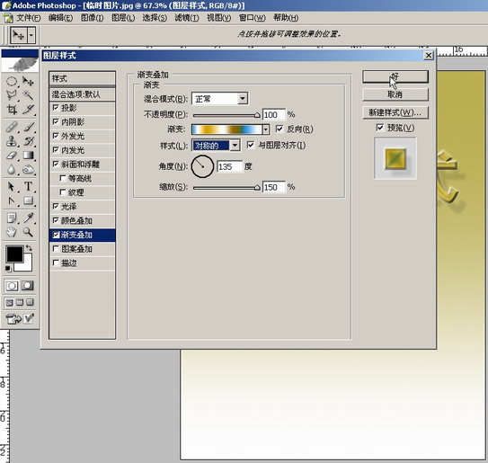This screenshot has height=463, width=488.
Task: Select the Type tool
Action: 28,186
